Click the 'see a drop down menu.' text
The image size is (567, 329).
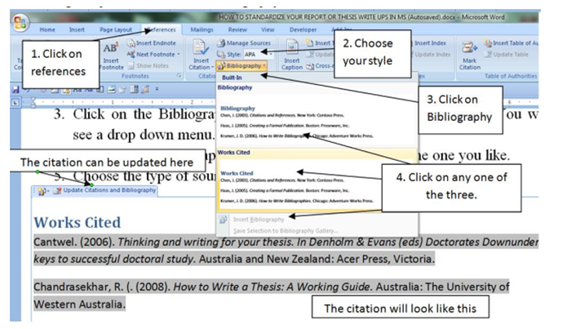click(x=144, y=135)
